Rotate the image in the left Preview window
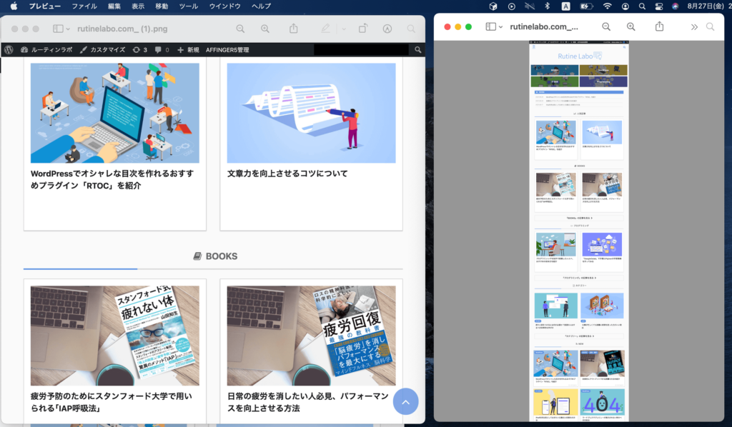The height and width of the screenshot is (427, 732). pyautogui.click(x=363, y=29)
